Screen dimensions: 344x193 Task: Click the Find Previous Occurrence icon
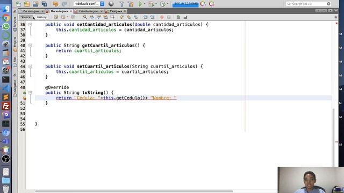(x=91, y=17)
